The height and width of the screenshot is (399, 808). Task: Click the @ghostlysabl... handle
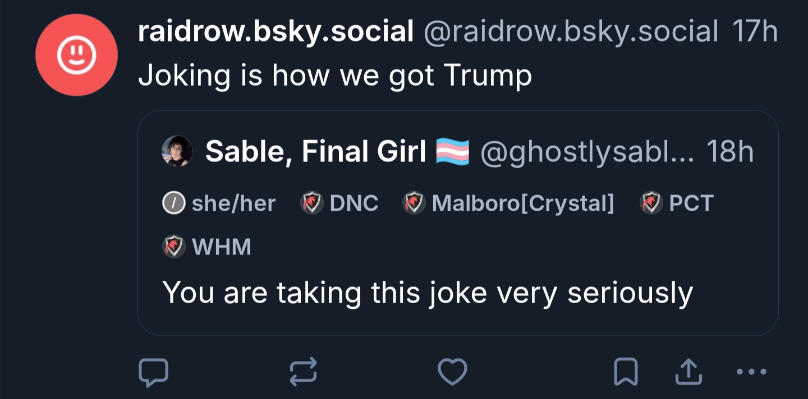pyautogui.click(x=586, y=151)
